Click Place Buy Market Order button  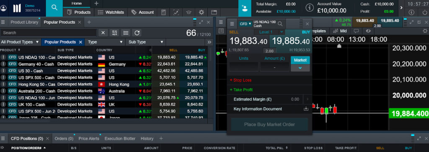point(269,124)
